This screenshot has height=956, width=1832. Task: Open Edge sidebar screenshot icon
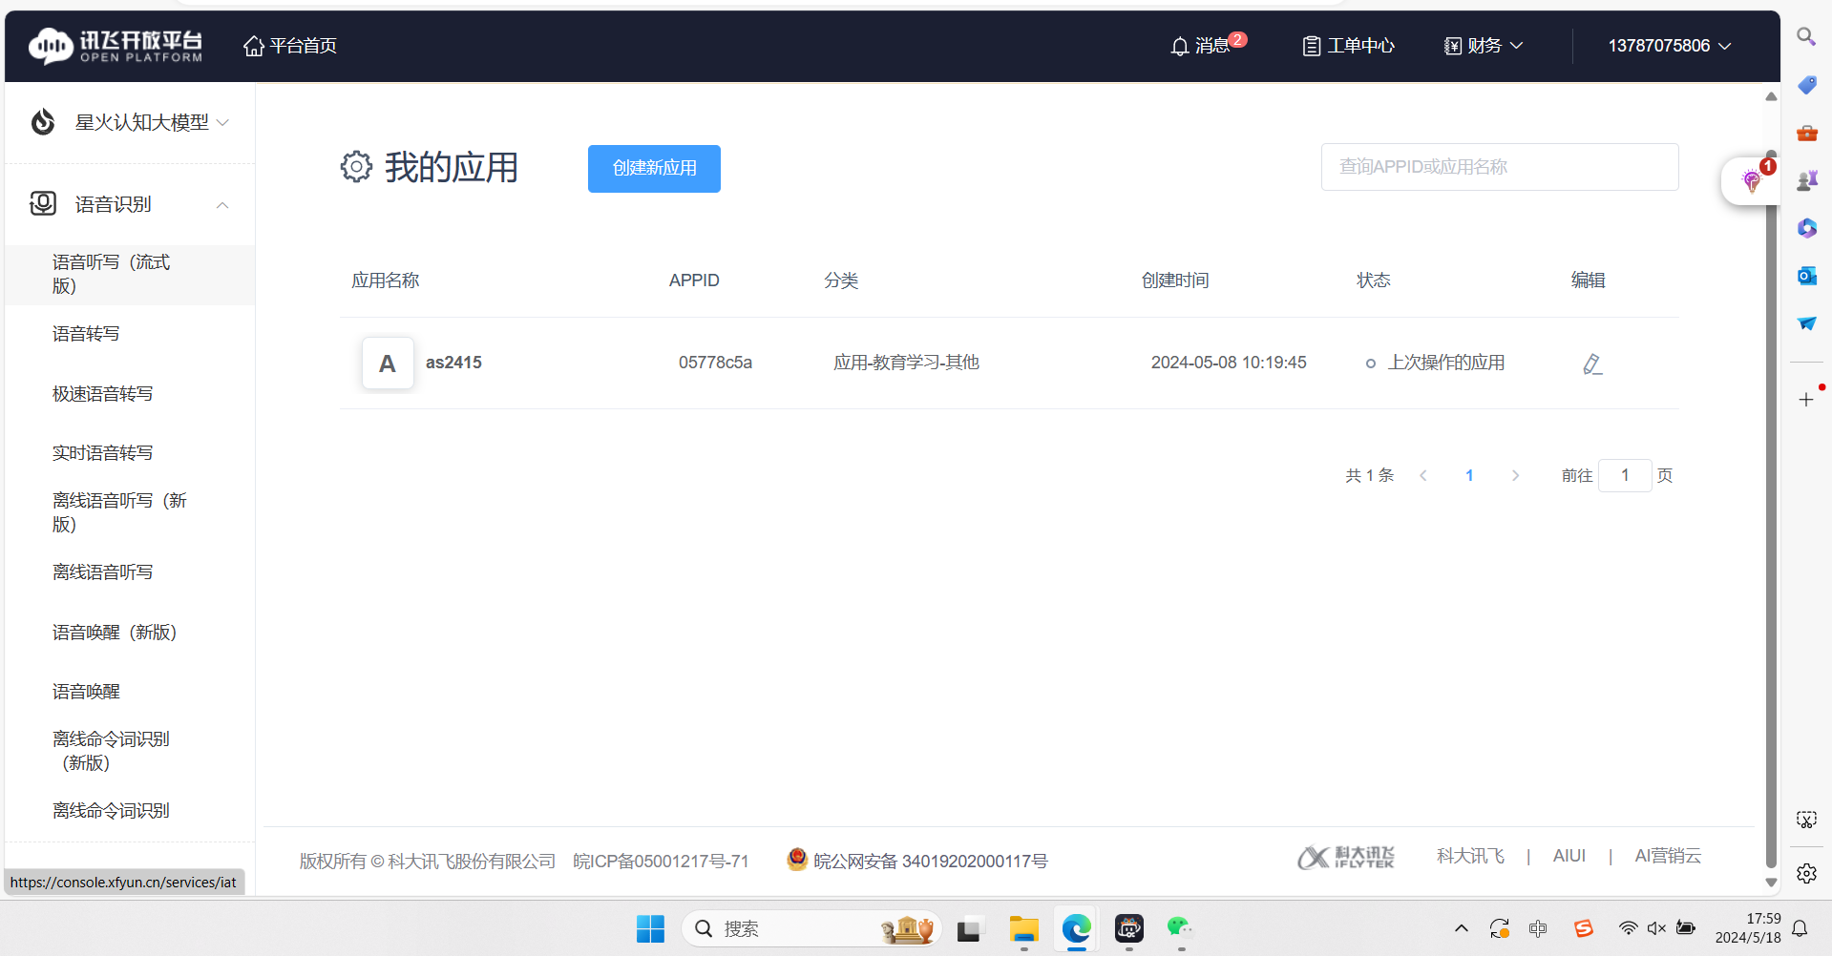(1806, 820)
